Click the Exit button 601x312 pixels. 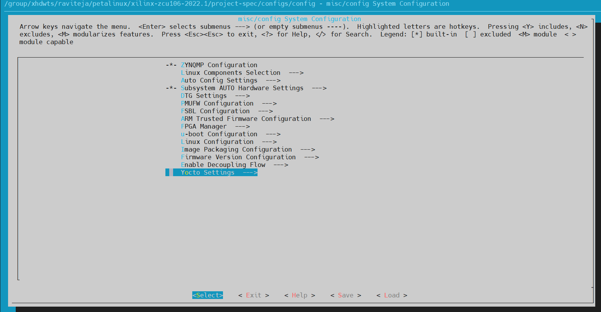(x=253, y=295)
